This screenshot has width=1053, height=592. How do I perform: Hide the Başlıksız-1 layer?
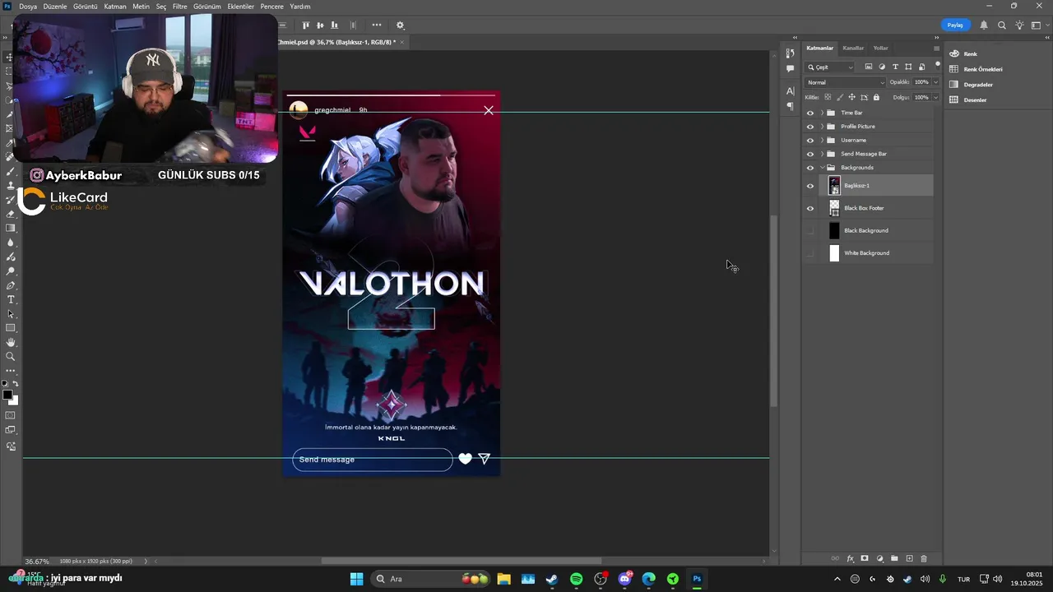coord(810,186)
